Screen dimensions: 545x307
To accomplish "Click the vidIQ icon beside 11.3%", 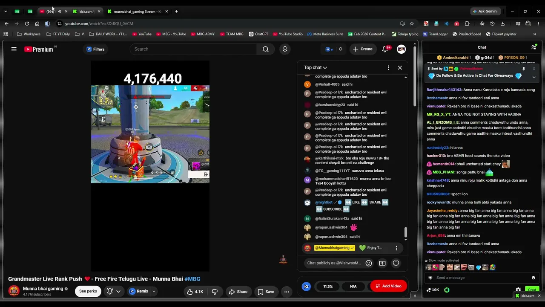I will point(306,286).
